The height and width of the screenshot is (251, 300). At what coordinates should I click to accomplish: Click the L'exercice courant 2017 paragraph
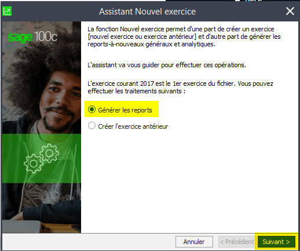click(180, 88)
